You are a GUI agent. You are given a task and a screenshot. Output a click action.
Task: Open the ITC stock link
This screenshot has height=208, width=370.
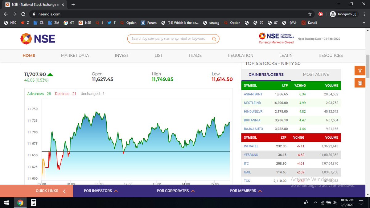[x=246, y=164]
